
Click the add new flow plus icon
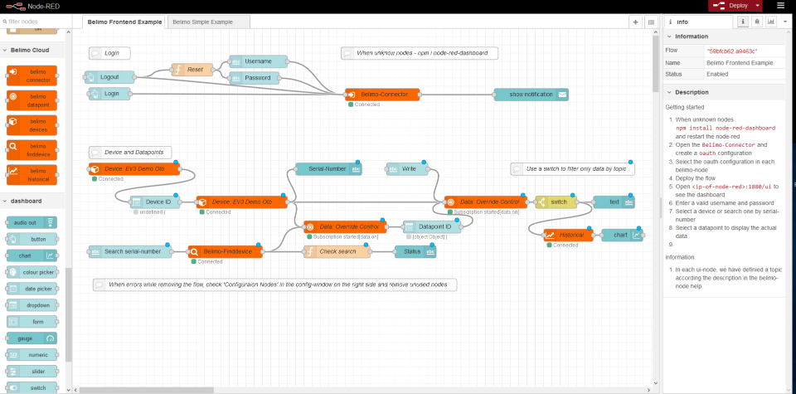(635, 22)
